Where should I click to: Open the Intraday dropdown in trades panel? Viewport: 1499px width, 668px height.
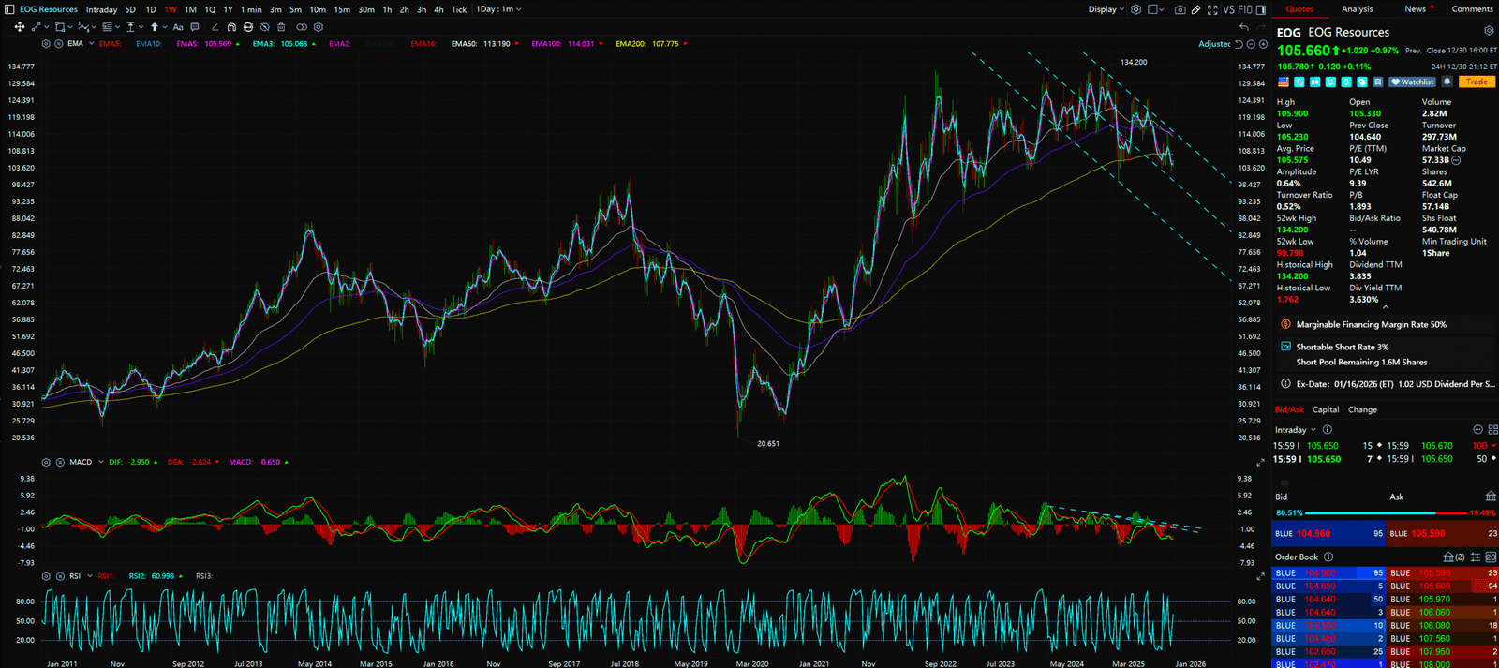(x=1295, y=430)
